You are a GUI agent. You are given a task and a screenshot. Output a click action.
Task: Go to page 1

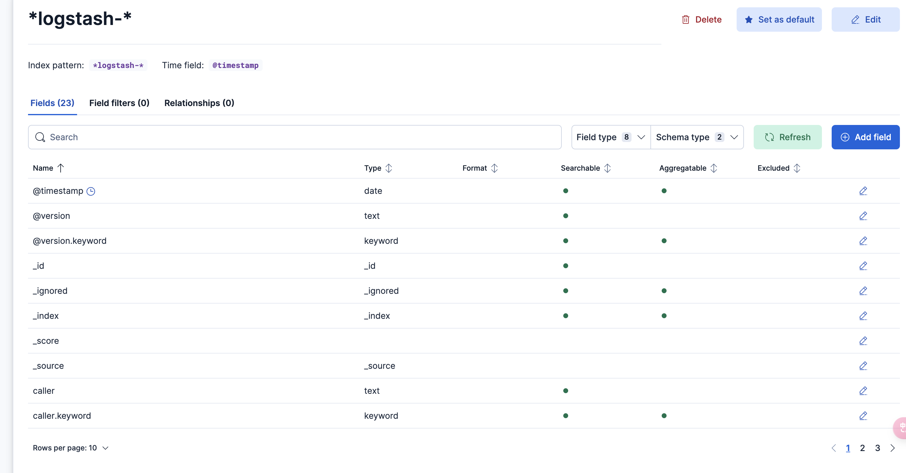(848, 448)
